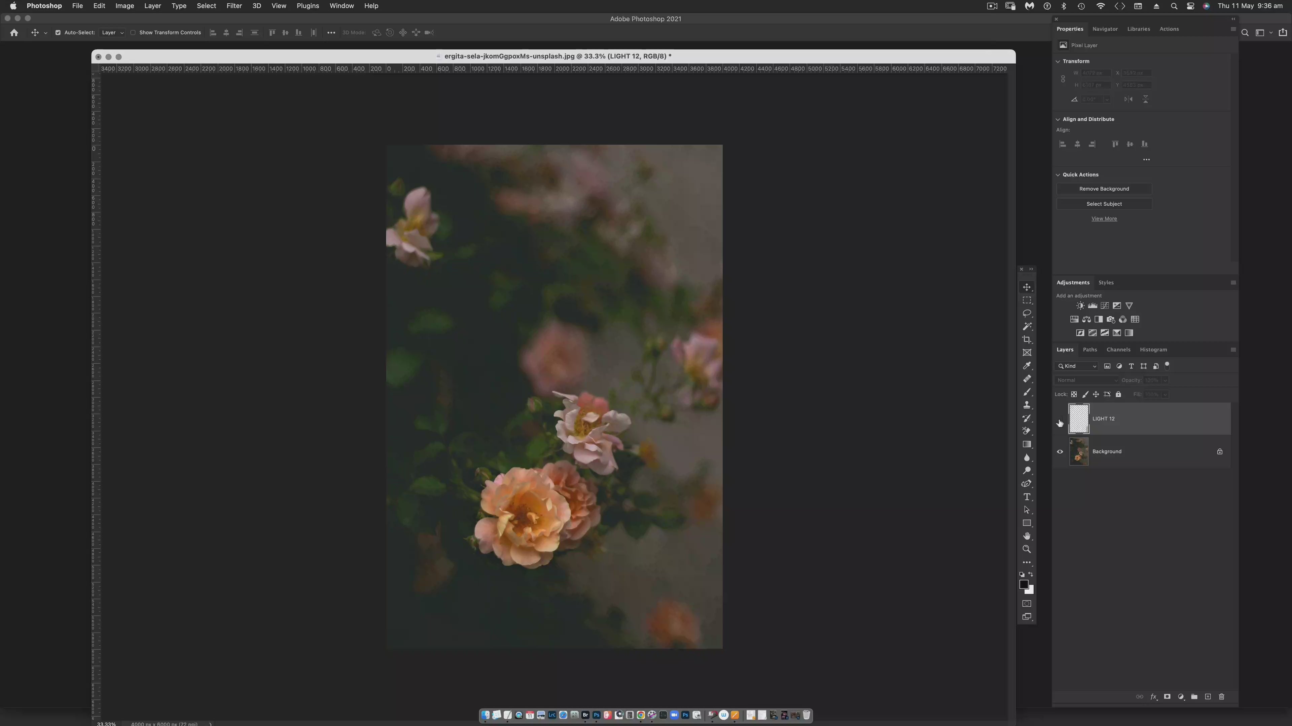The image size is (1292, 726).
Task: Select the Zoom tool in toolbar
Action: [1027, 549]
